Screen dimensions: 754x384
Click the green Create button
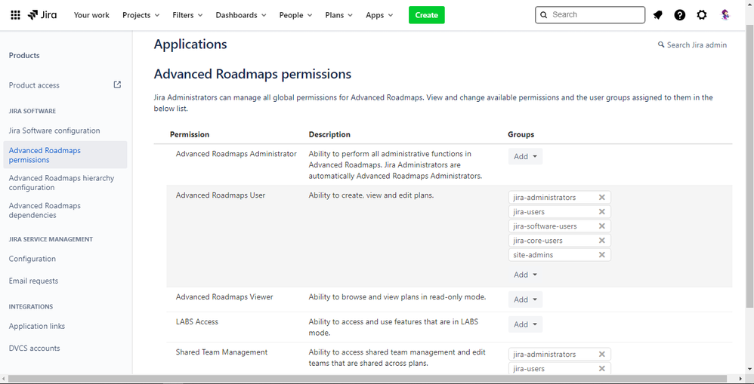427,15
